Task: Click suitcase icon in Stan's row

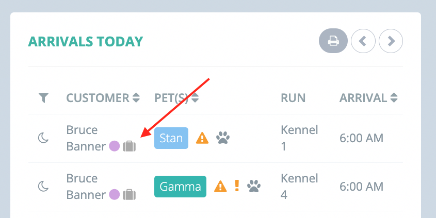Action: (x=130, y=146)
